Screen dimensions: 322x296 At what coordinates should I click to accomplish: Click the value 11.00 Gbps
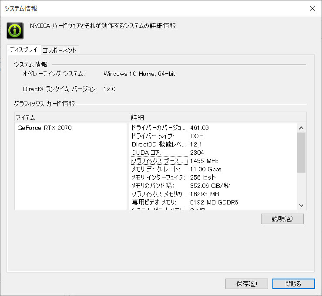(205, 169)
